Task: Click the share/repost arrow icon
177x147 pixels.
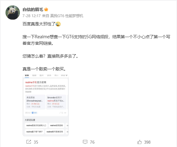Action: click(x=29, y=142)
